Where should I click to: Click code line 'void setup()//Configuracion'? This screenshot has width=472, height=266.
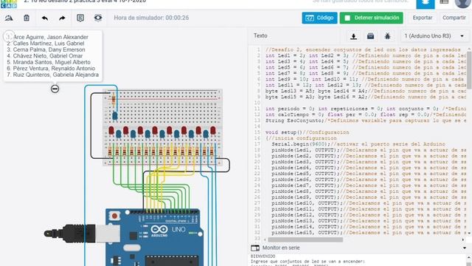point(308,132)
